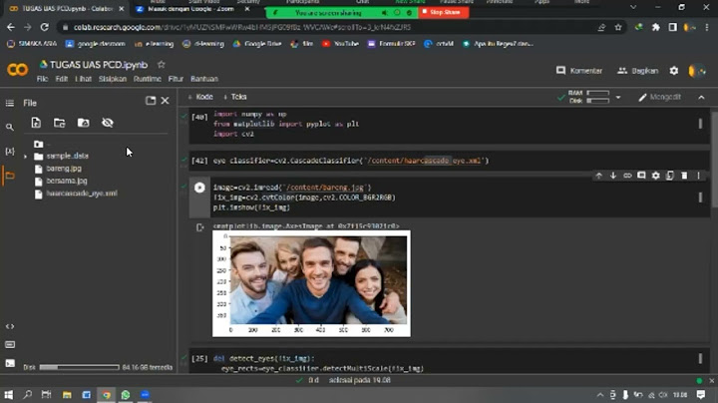Open notebook settings gear in header
The width and height of the screenshot is (718, 403).
click(673, 71)
